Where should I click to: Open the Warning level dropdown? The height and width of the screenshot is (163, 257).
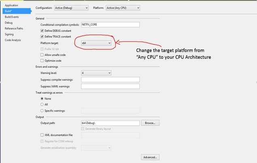pyautogui.click(x=96, y=73)
